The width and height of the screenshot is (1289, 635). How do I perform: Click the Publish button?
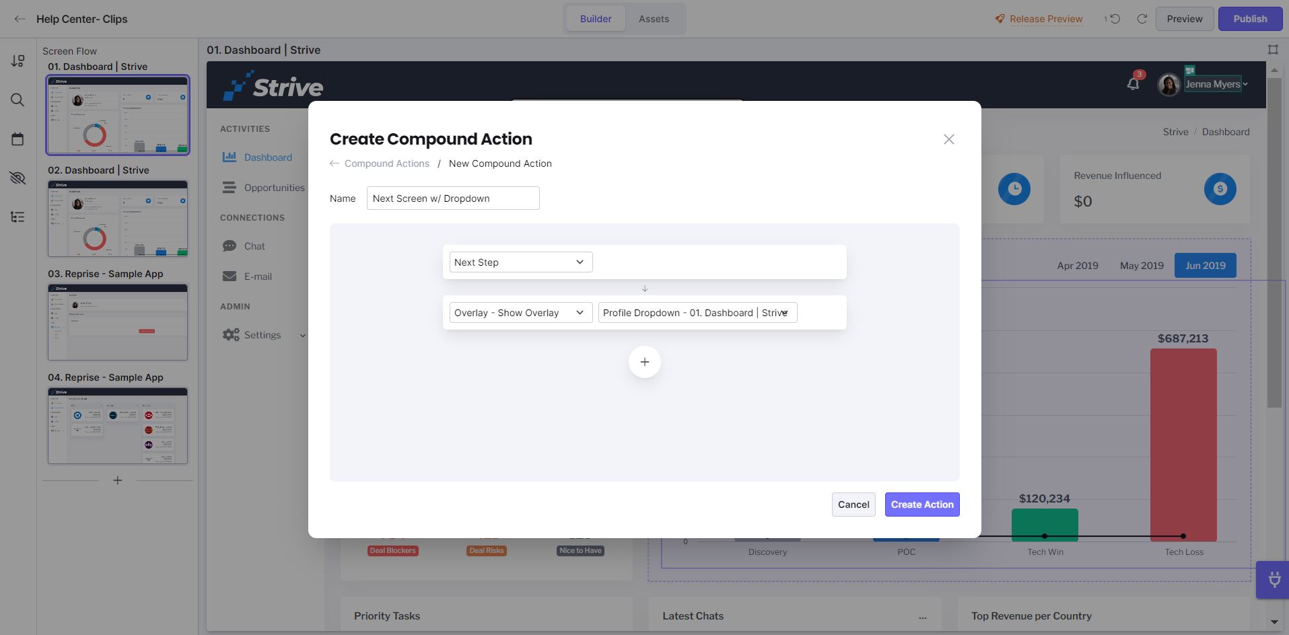tap(1250, 19)
